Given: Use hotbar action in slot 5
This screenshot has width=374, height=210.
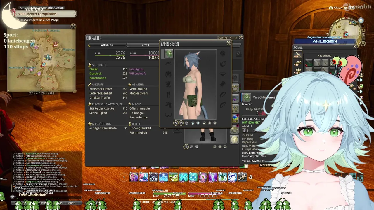Looking at the screenshot, I should (173, 177).
